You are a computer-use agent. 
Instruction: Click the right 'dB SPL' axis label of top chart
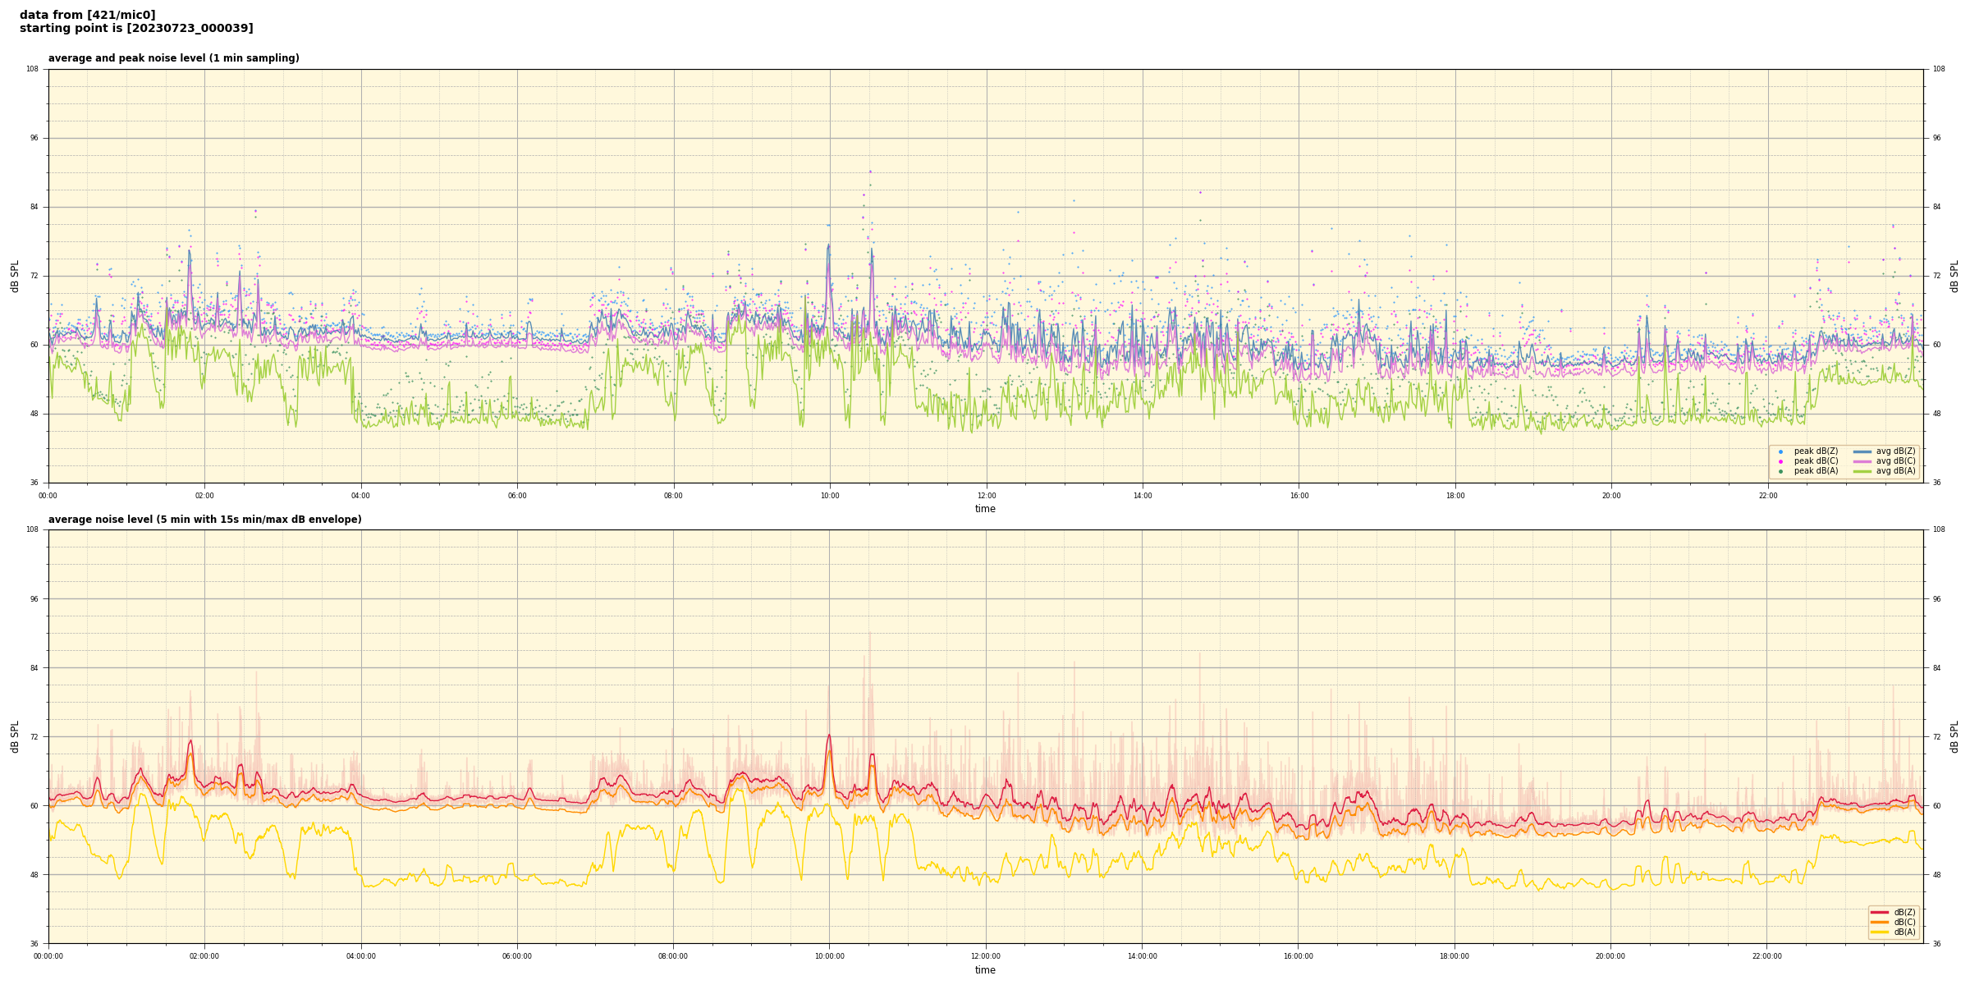click(x=1954, y=276)
